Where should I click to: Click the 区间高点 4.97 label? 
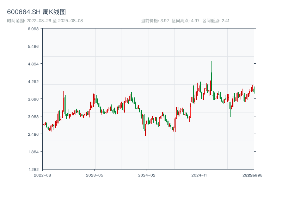(x=185, y=21)
